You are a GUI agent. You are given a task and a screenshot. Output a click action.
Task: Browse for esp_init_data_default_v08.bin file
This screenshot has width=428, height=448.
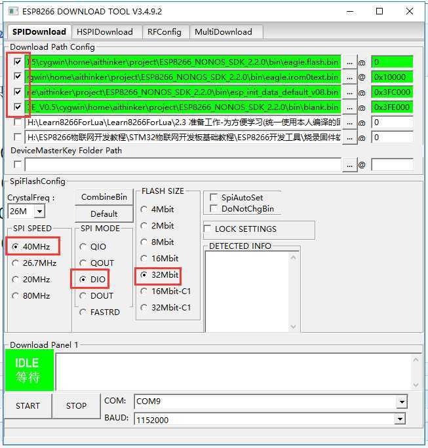[349, 92]
